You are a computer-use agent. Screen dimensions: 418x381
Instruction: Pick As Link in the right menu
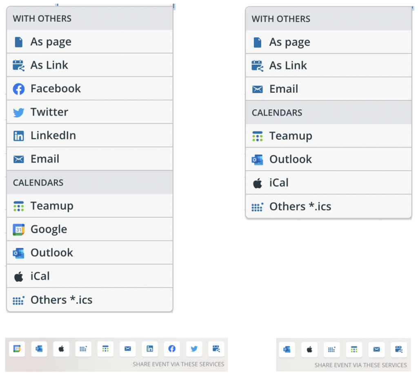click(329, 66)
